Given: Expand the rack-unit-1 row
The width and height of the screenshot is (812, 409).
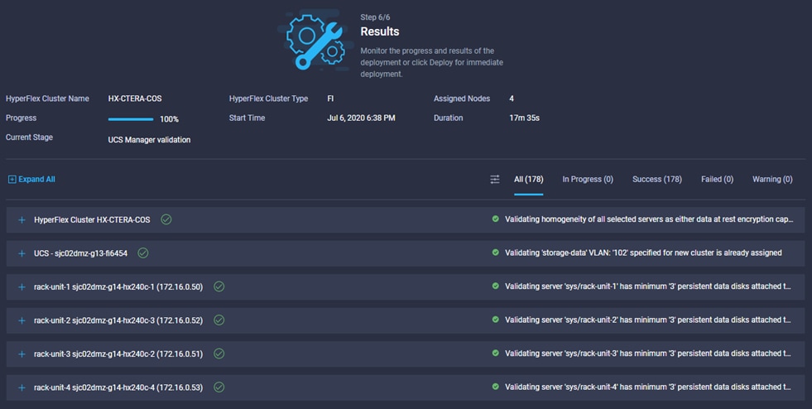Looking at the screenshot, I should [22, 286].
